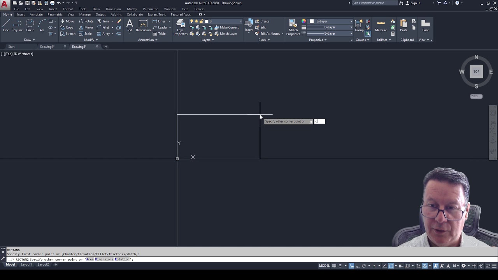The image size is (498, 280).
Task: Click the Stretch tool
Action: (x=68, y=34)
